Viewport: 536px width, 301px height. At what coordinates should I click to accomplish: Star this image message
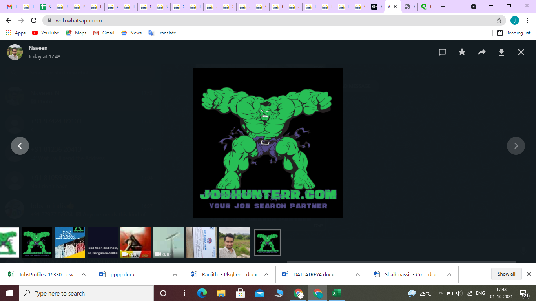click(462, 52)
